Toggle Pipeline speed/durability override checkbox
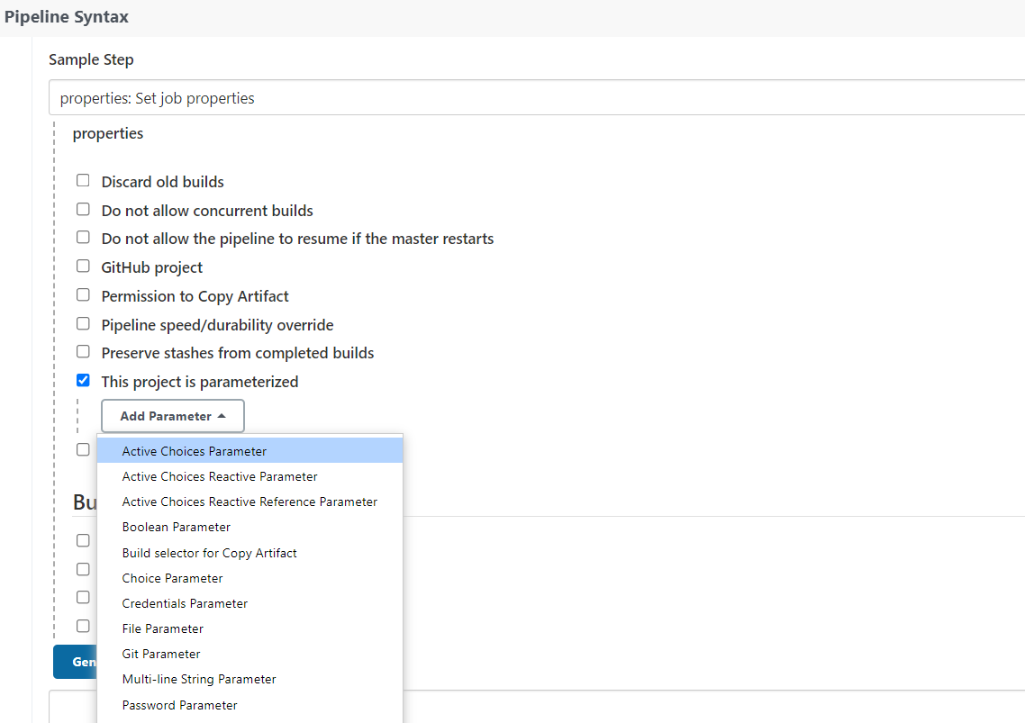Screen dimensions: 1025x723 click(x=83, y=324)
